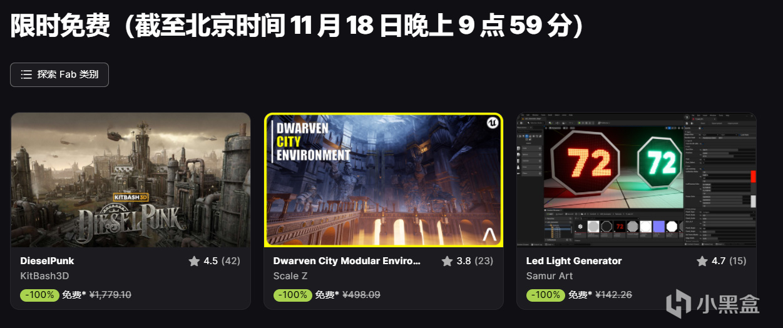The image size is (783, 328).
Task: Click star rating icon on Led Light Generator
Action: [x=702, y=260]
